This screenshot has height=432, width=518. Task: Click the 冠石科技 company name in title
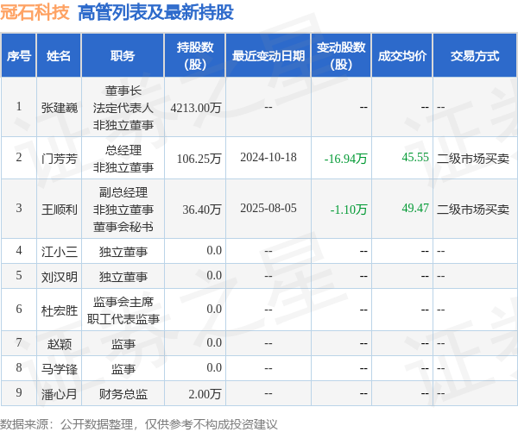click(35, 13)
